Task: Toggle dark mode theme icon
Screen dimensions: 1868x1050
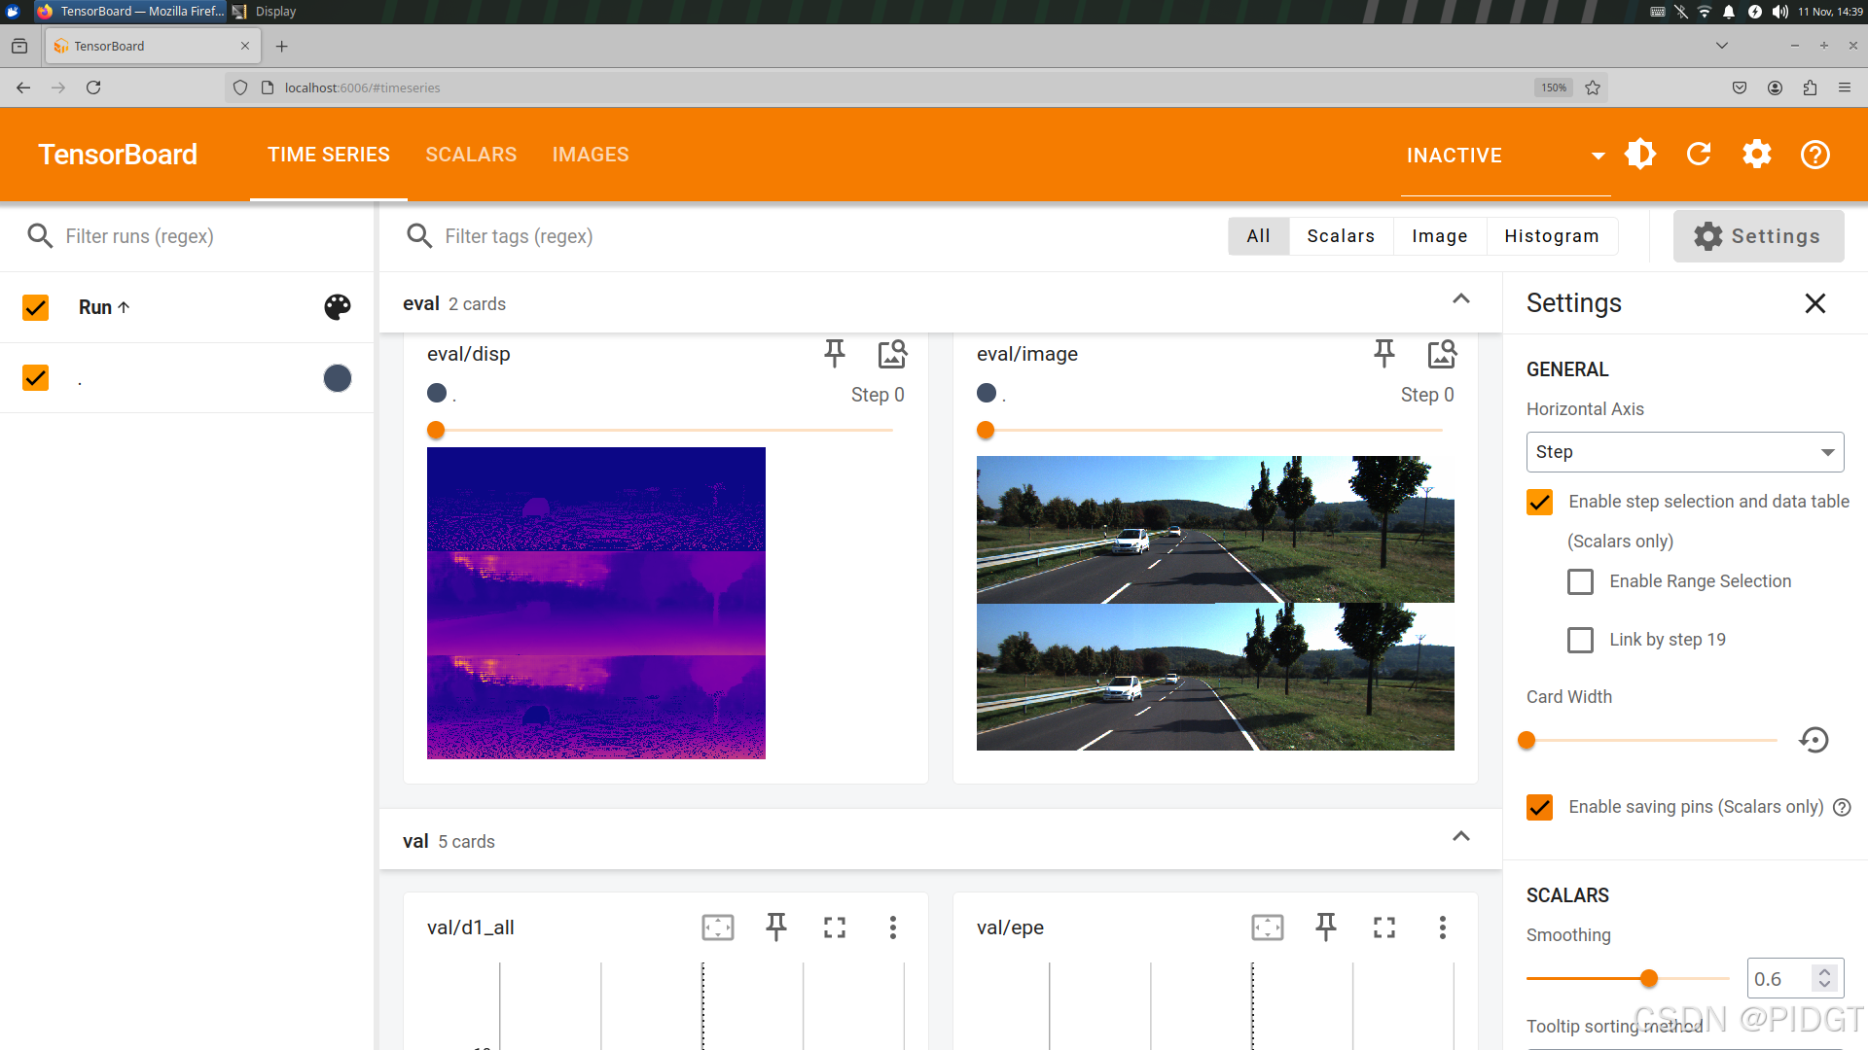Action: pyautogui.click(x=1640, y=155)
